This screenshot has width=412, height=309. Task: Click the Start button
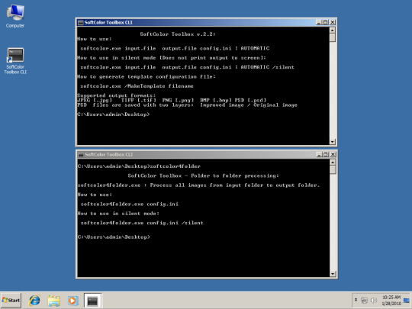point(11,300)
